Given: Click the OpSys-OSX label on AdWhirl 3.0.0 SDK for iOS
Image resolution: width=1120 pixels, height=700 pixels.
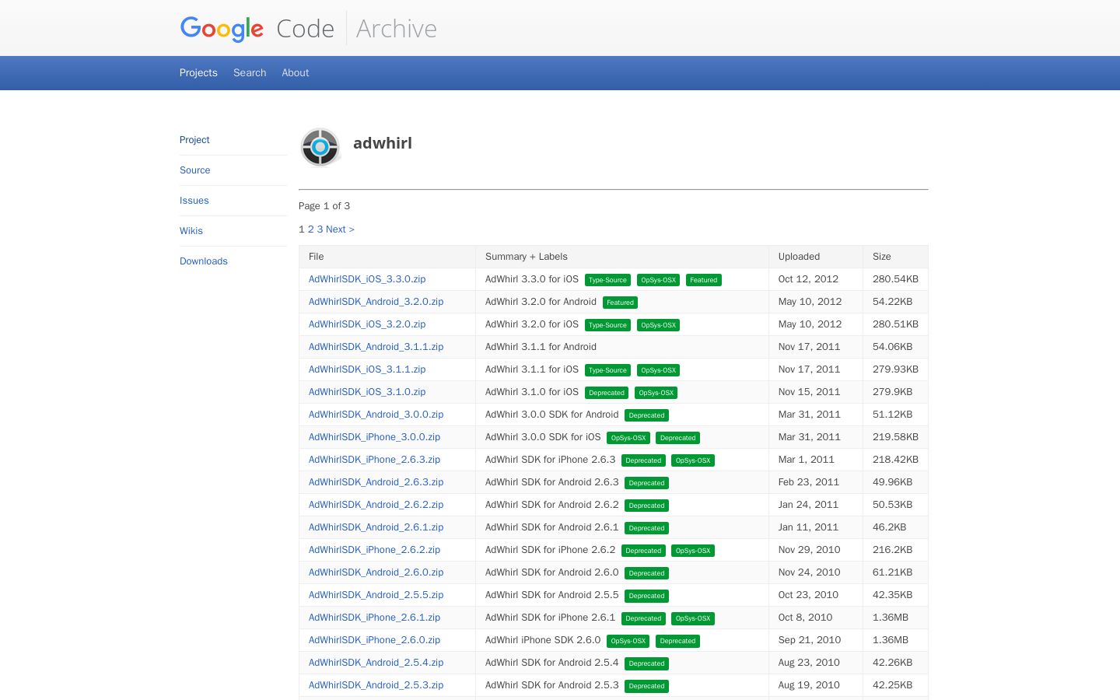Looking at the screenshot, I should 628,438.
